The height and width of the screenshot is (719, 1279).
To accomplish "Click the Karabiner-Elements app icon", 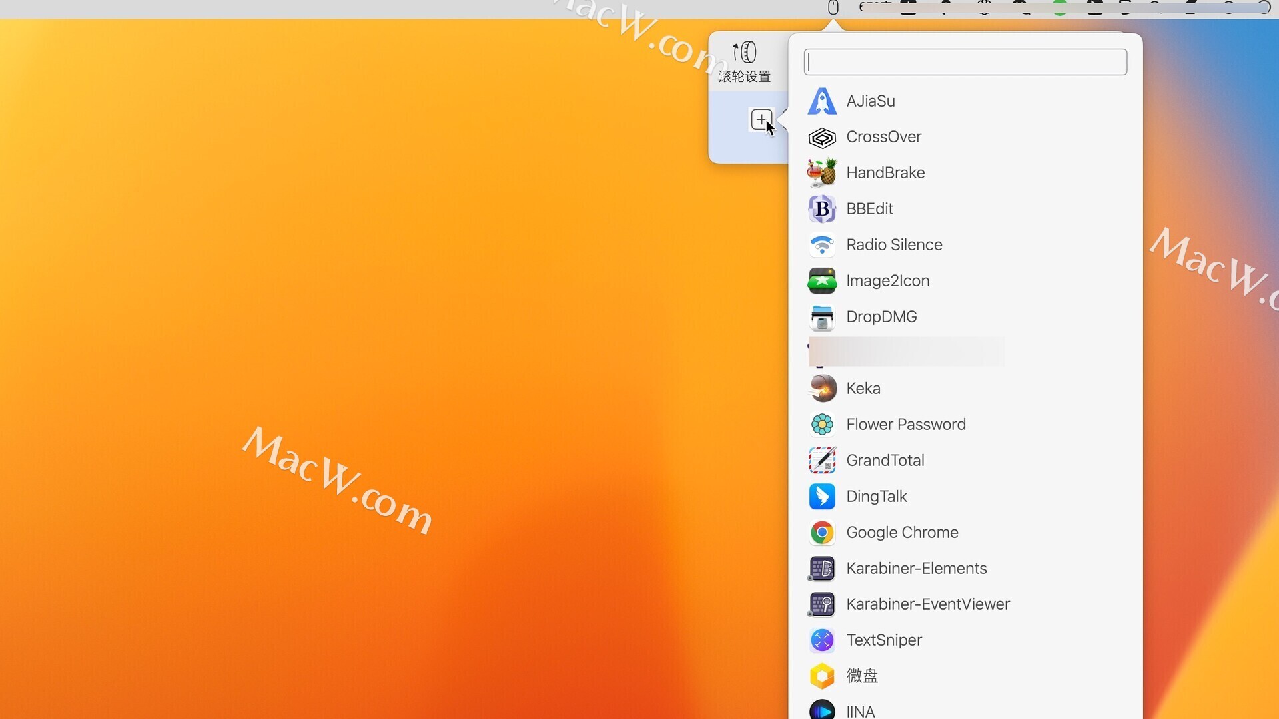I will tap(822, 569).
